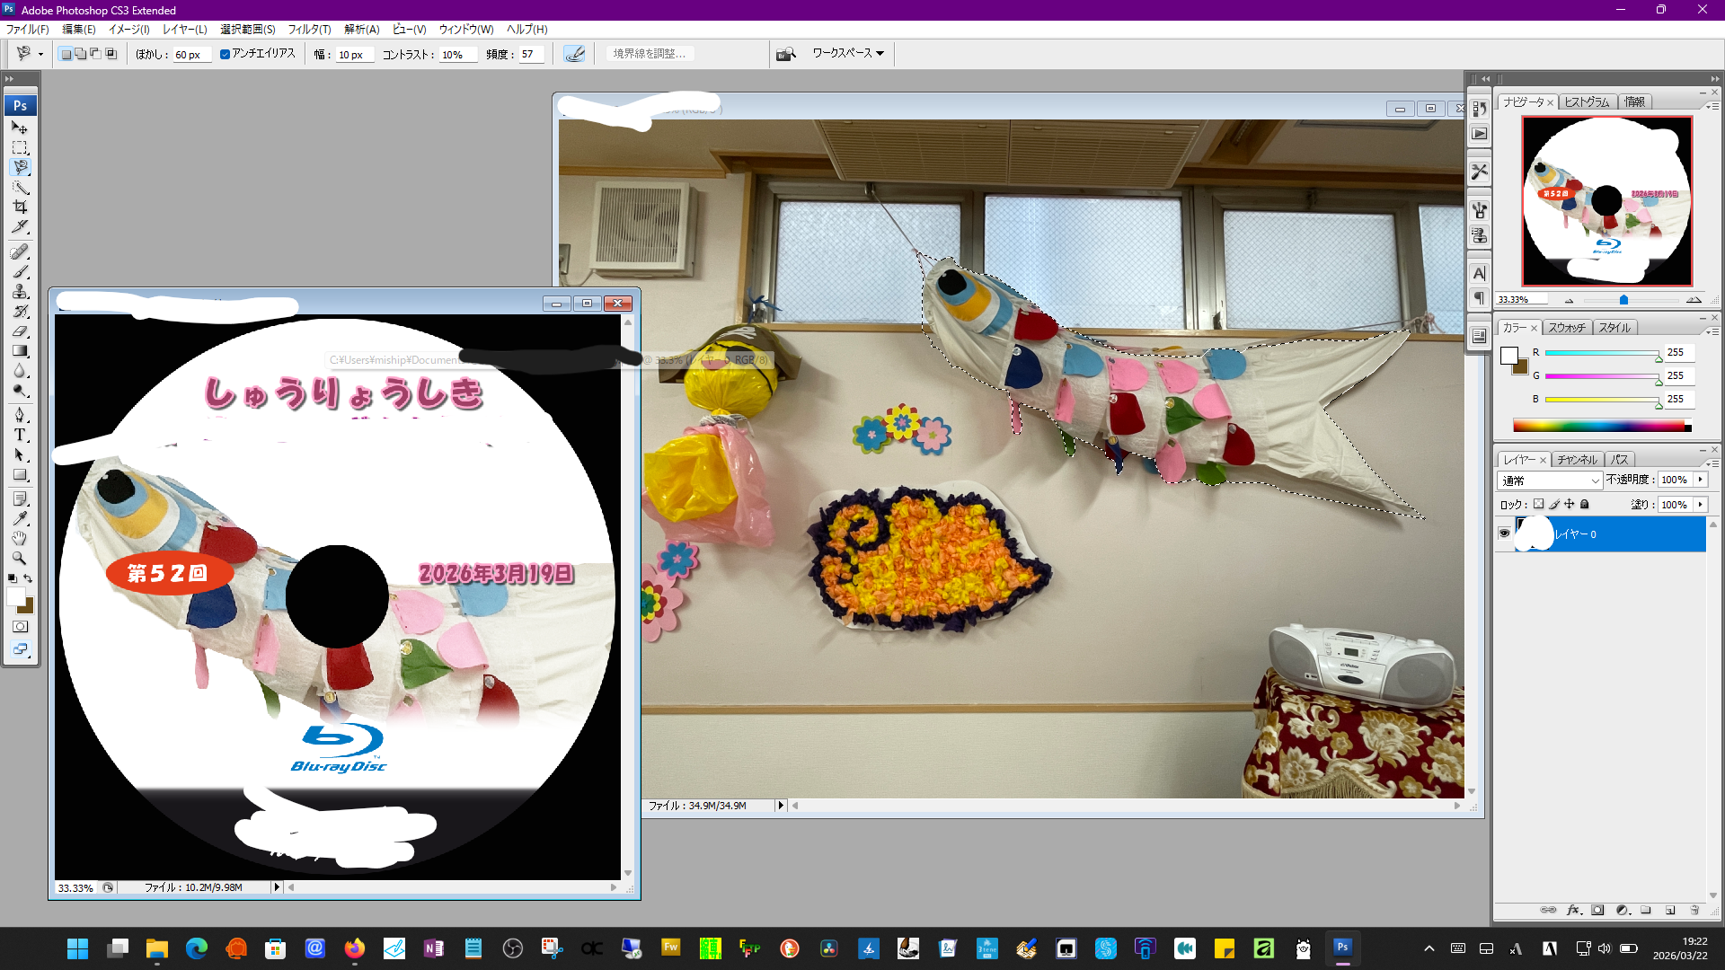Click the Eyedropper tool

[x=20, y=518]
